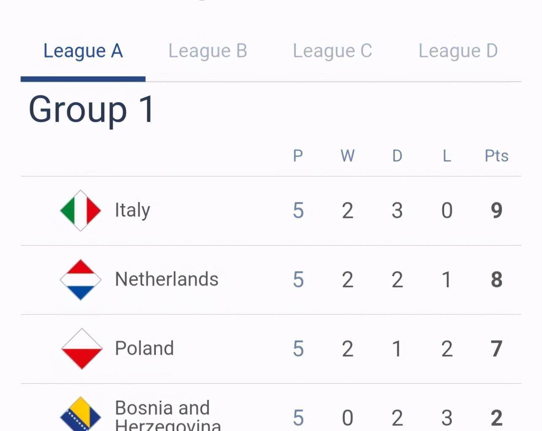542x431 pixels.
Task: Select the Poland flag icon
Action: pyautogui.click(x=82, y=349)
